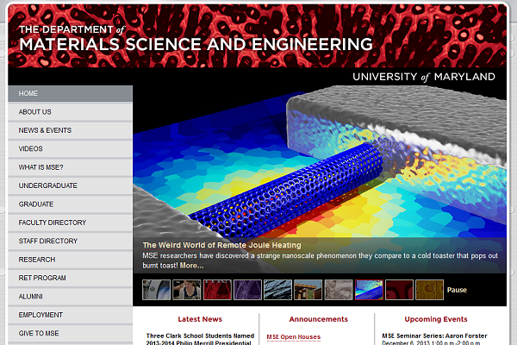This screenshot has width=517, height=345.
Task: Select the beige texture slide thumbnail
Action: tap(339, 290)
